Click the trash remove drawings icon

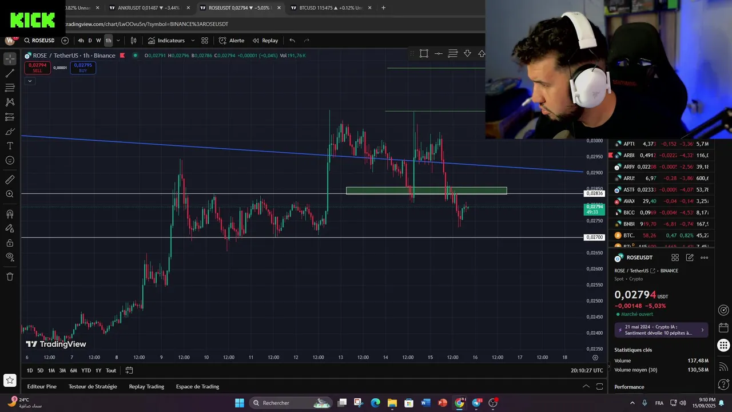(x=10, y=276)
